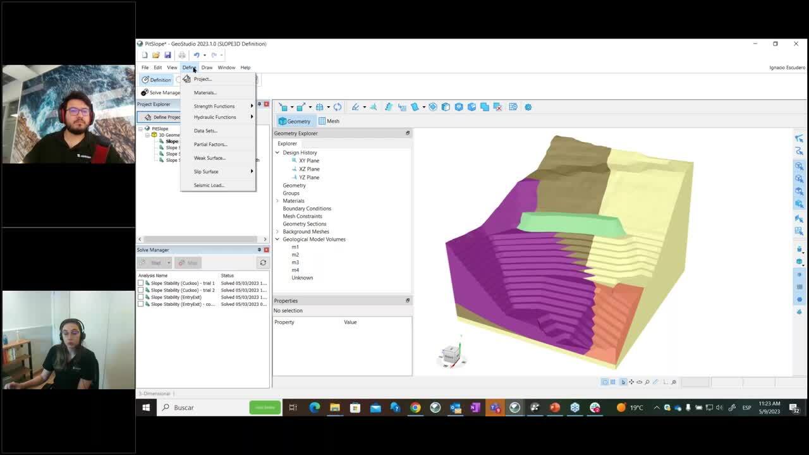Click the Boundary Conditions tree item
Viewport: 809px width, 455px height.
tap(307, 209)
